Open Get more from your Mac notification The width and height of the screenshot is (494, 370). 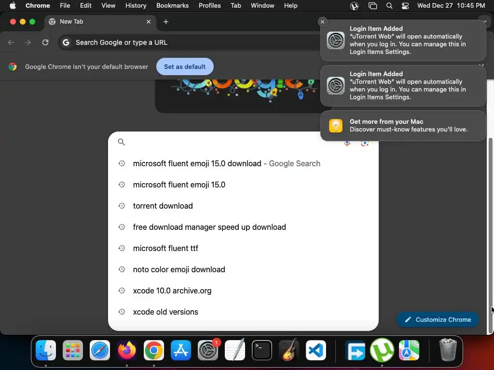(403, 126)
